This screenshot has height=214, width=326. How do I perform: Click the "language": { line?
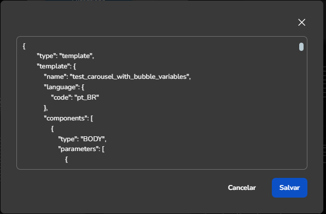click(x=64, y=87)
